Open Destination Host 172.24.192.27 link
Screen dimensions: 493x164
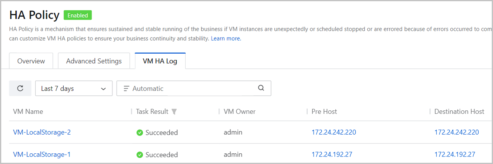point(454,155)
